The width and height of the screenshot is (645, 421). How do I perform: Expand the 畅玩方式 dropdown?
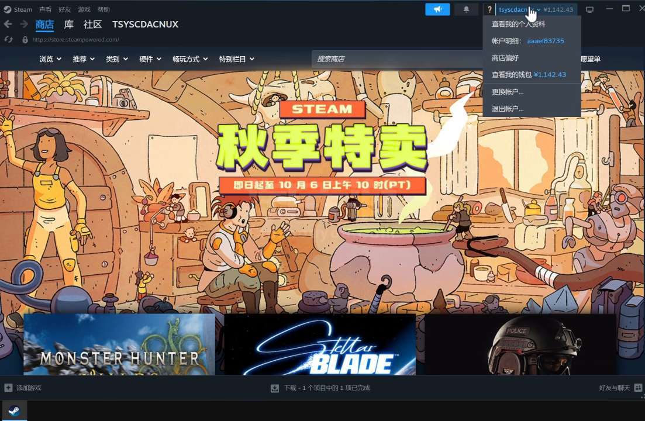[x=189, y=59]
